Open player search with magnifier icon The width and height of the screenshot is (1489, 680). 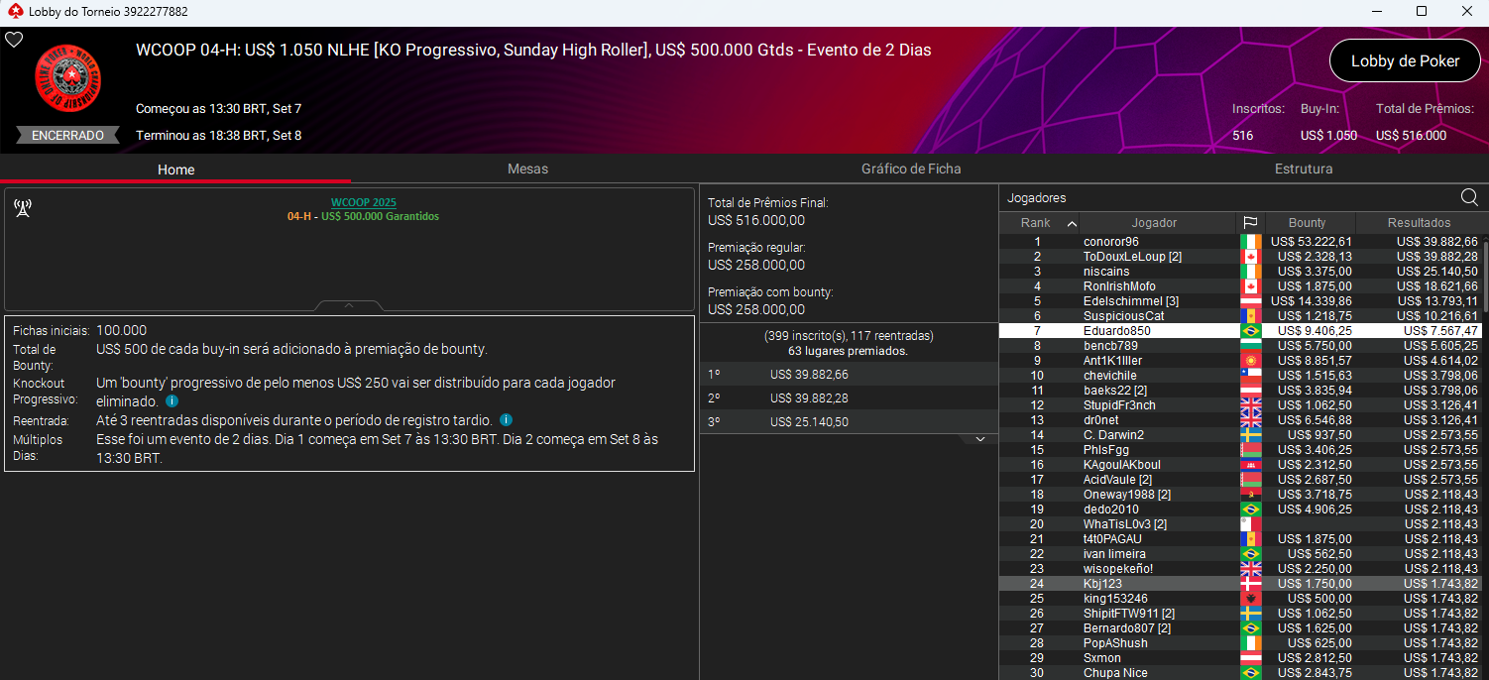point(1469,197)
